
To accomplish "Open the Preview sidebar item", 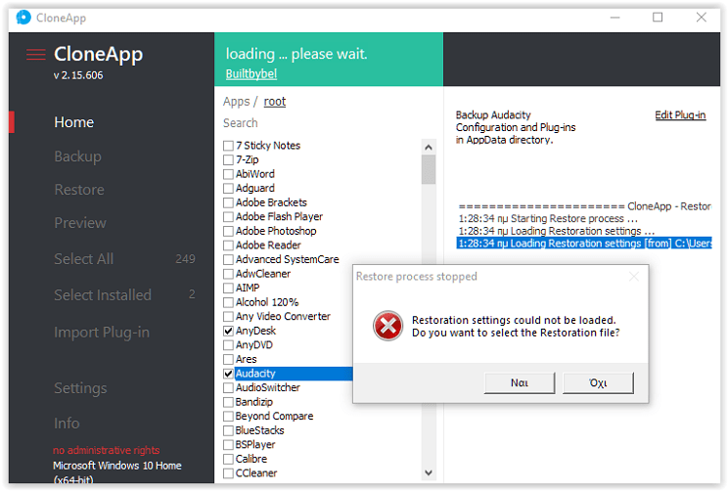I will (x=80, y=223).
